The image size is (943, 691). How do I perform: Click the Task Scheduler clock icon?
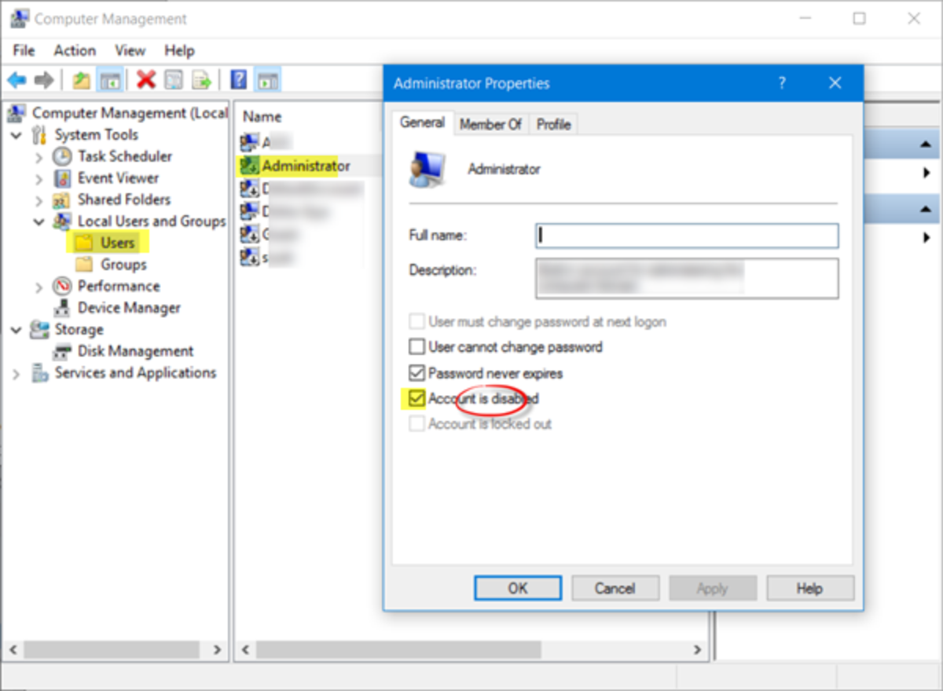[x=62, y=156]
